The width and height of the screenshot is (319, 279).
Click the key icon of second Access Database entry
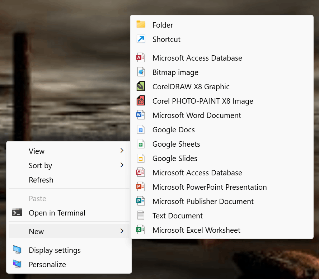(x=141, y=172)
